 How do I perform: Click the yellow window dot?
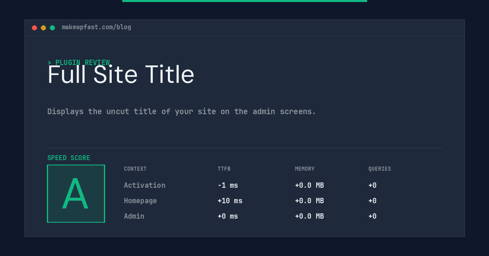tap(43, 28)
